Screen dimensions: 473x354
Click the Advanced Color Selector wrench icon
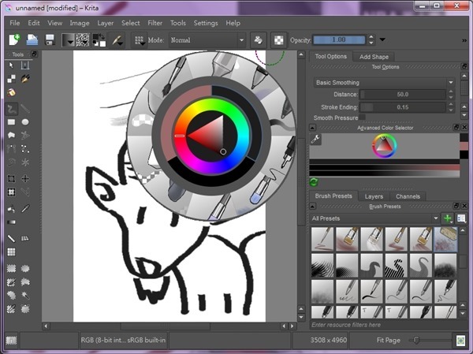point(316,140)
